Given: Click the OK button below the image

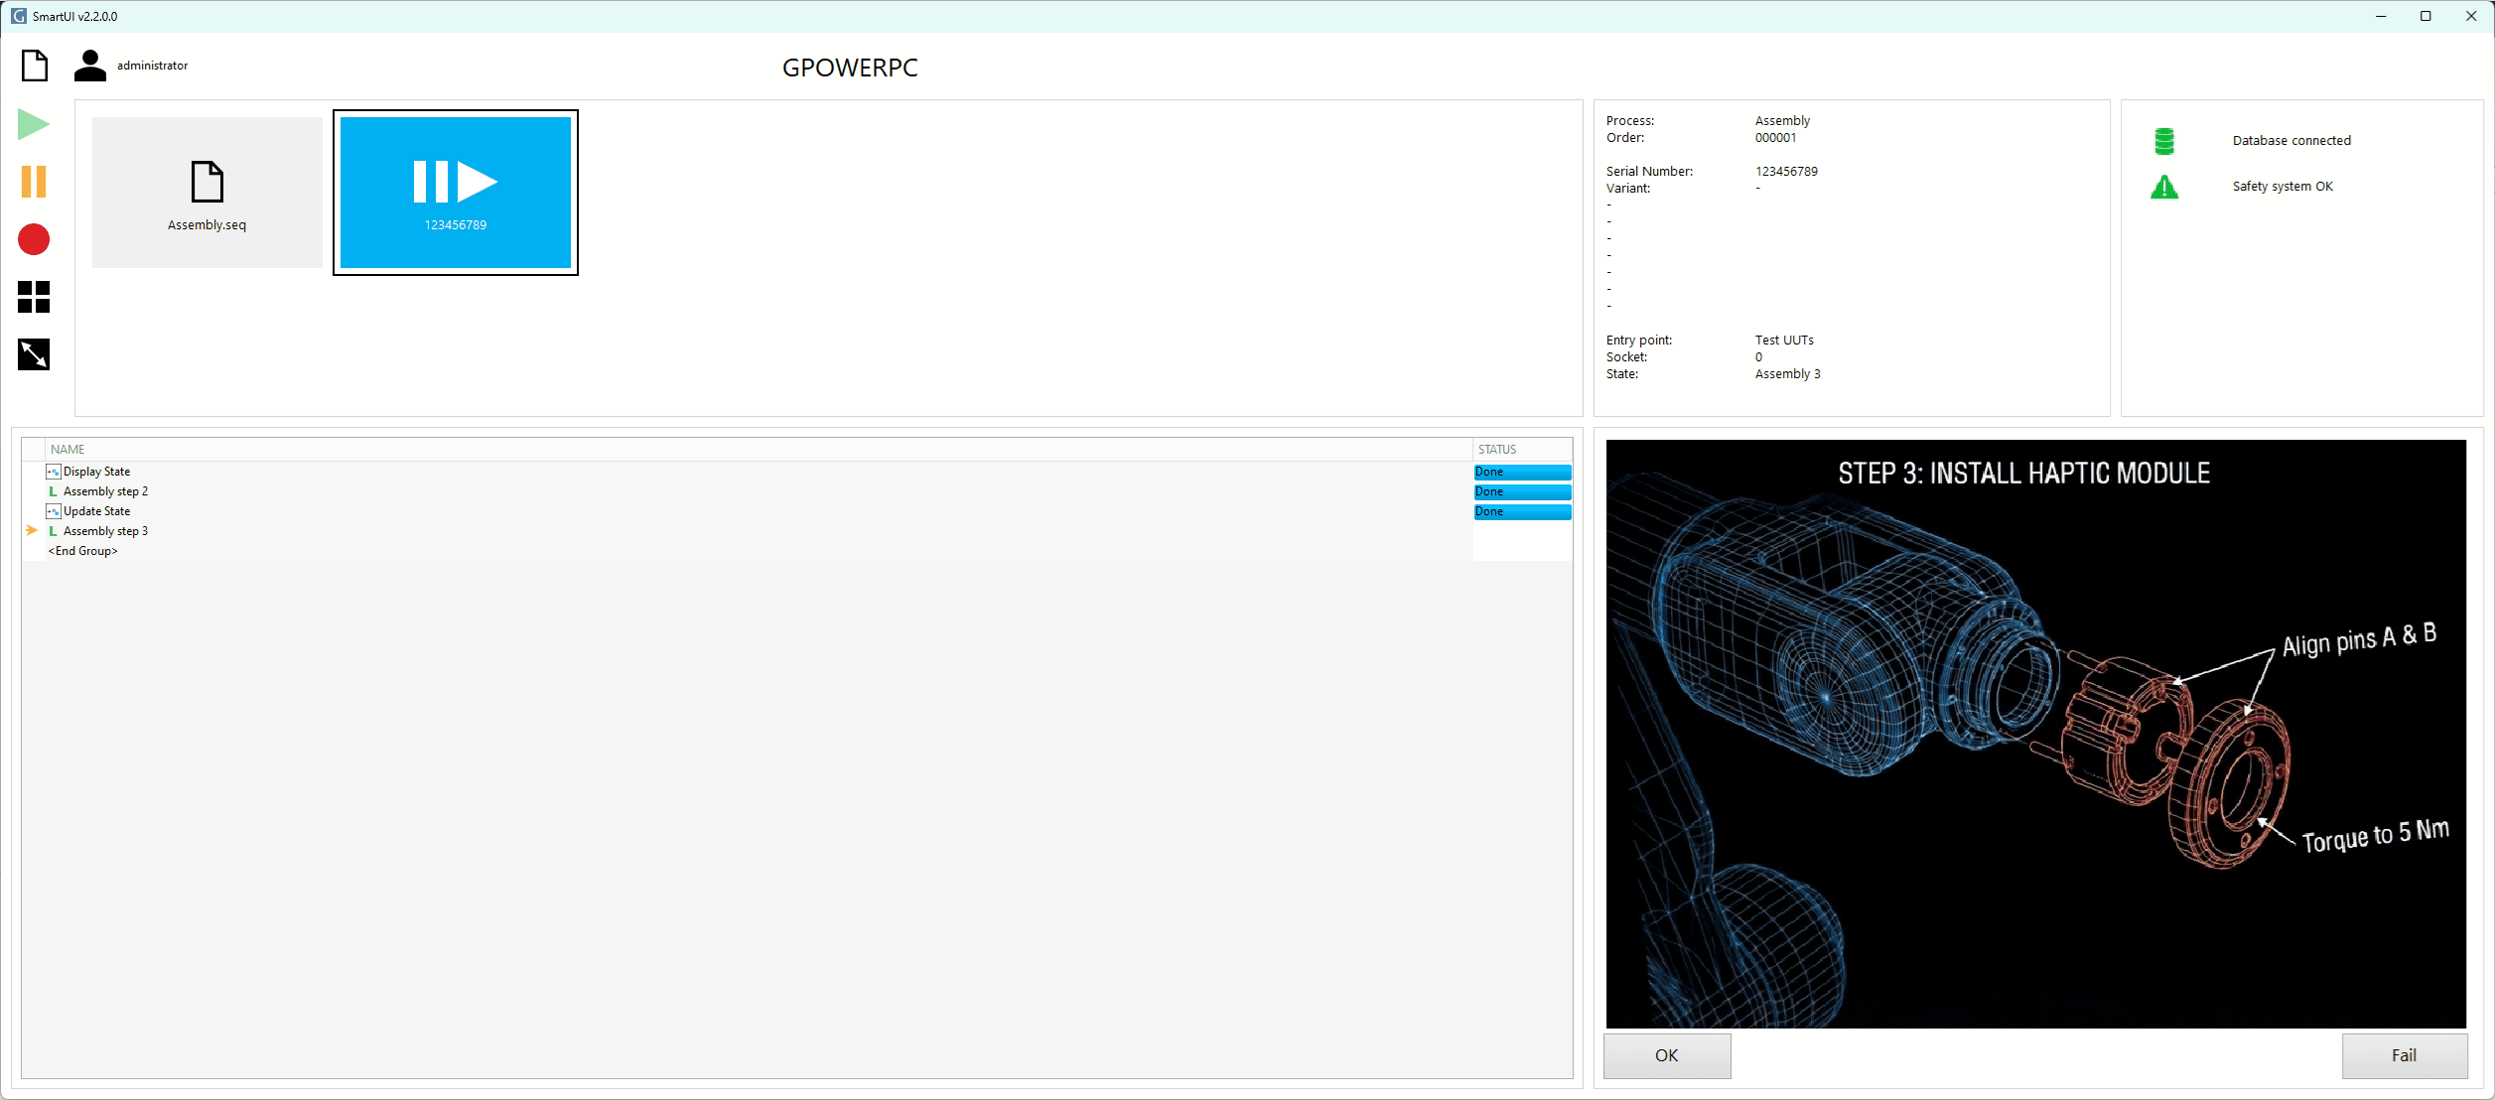Looking at the screenshot, I should (x=1666, y=1055).
